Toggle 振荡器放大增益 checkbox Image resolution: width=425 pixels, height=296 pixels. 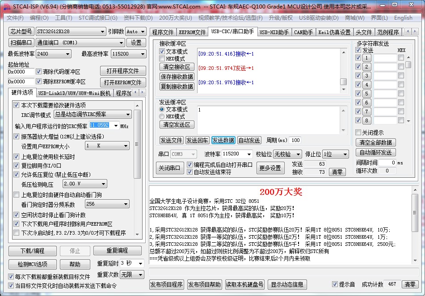(16, 136)
